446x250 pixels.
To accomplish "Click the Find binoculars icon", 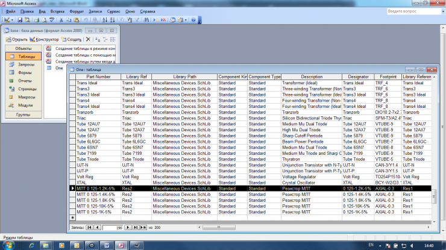I will point(146,20).
